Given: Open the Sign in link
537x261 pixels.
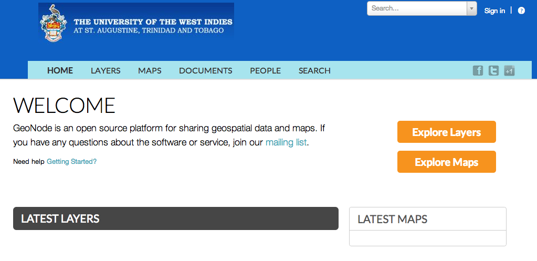Looking at the screenshot, I should 494,11.
